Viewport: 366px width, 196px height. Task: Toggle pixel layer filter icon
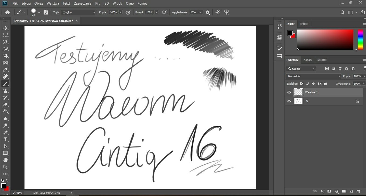[x=327, y=69]
